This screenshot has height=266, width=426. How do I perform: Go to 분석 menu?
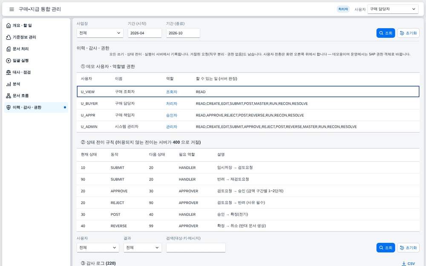36,84
